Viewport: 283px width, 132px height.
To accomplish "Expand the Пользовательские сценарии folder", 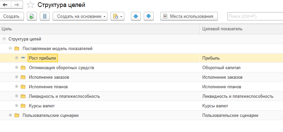I will [x=10, y=115].
